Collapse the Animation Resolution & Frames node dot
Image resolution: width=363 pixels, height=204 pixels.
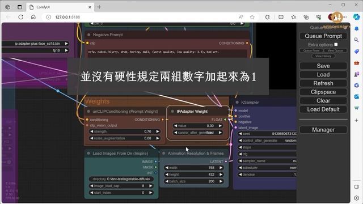pyautogui.click(x=164, y=153)
